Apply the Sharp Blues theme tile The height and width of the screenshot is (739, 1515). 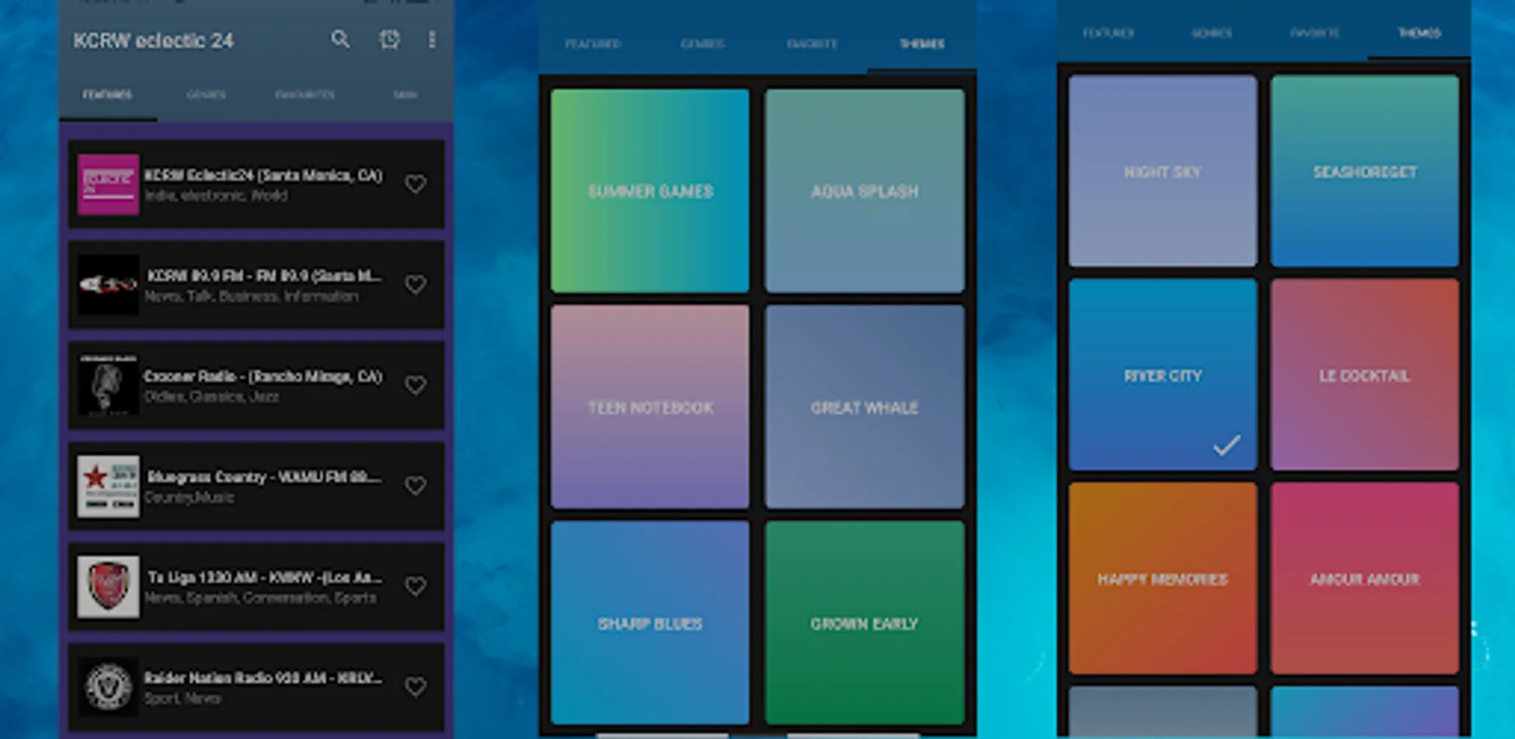coord(650,622)
